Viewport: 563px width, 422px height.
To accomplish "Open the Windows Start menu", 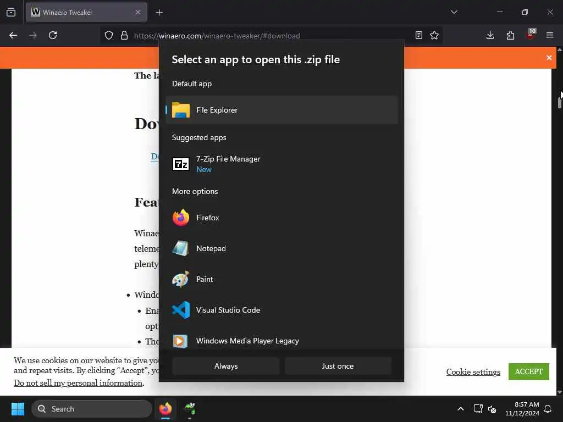I will pos(18,409).
